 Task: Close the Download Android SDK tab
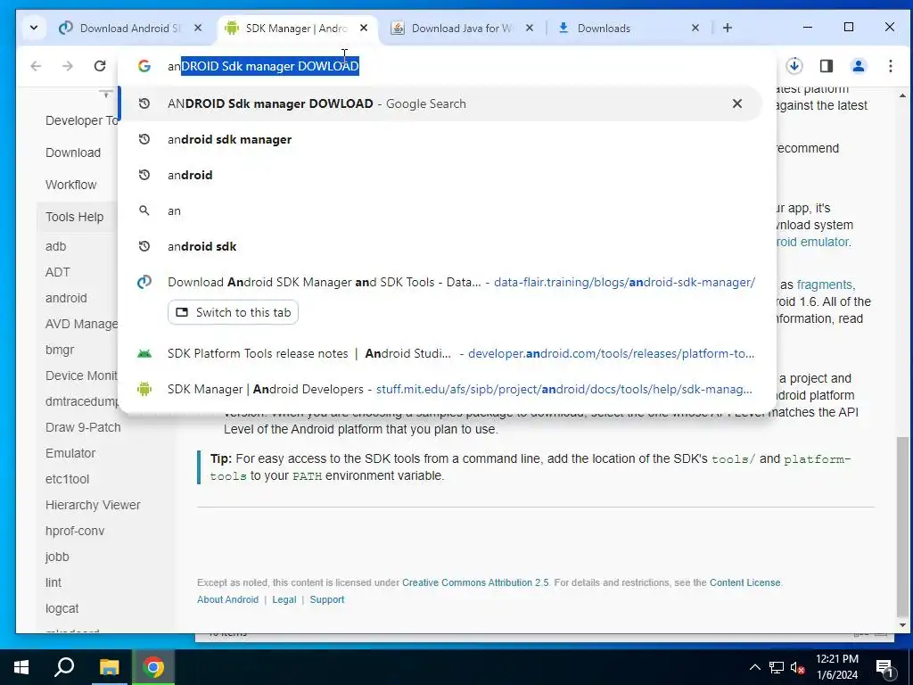coord(198,28)
